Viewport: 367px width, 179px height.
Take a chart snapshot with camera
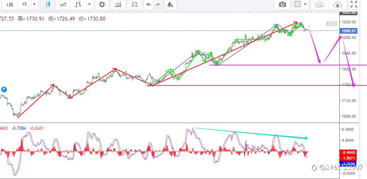pos(283,4)
